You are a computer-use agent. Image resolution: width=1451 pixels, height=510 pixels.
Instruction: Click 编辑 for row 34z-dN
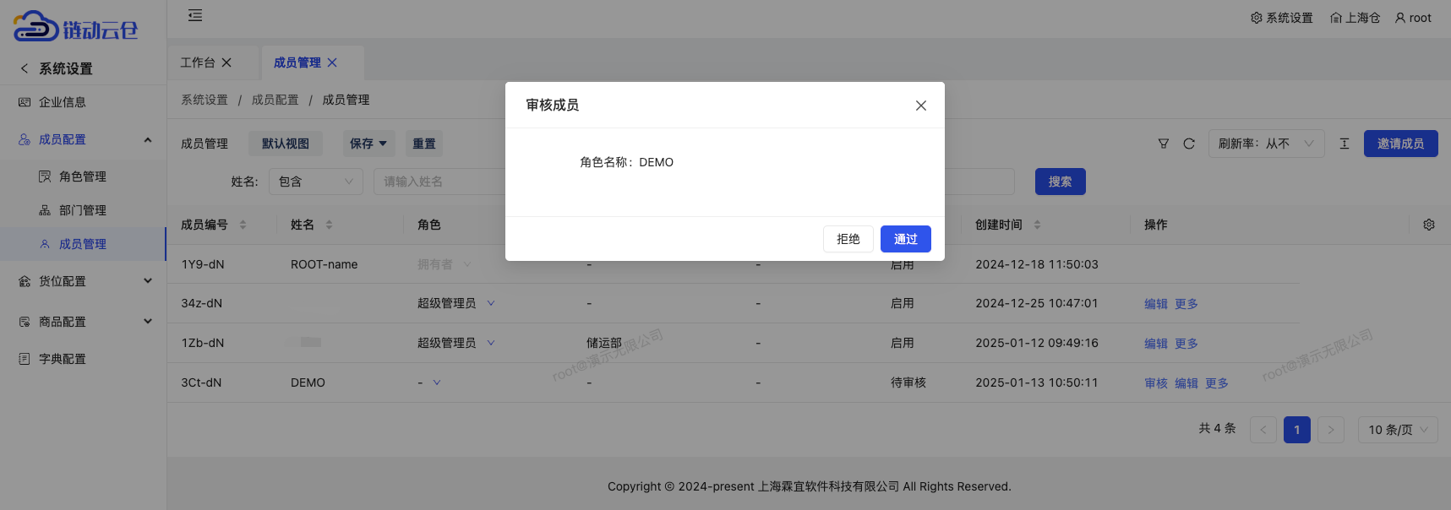1156,304
